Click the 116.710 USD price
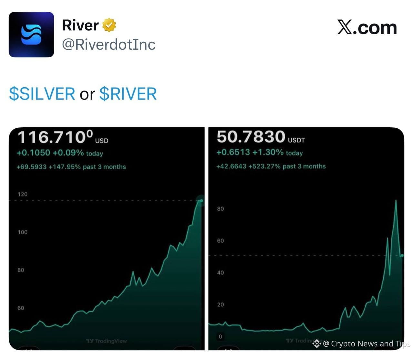The width and height of the screenshot is (413, 352). (63, 137)
